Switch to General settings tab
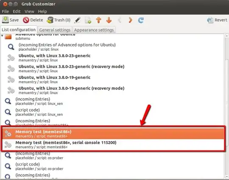Image resolution: width=229 pixels, height=180 pixels. (x=55, y=30)
